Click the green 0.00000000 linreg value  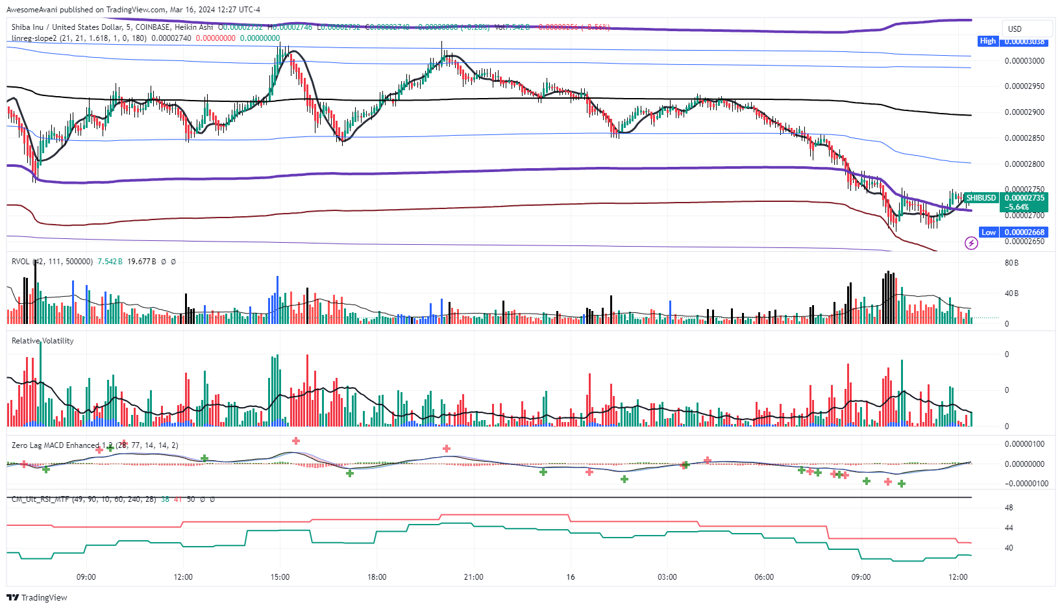260,38
